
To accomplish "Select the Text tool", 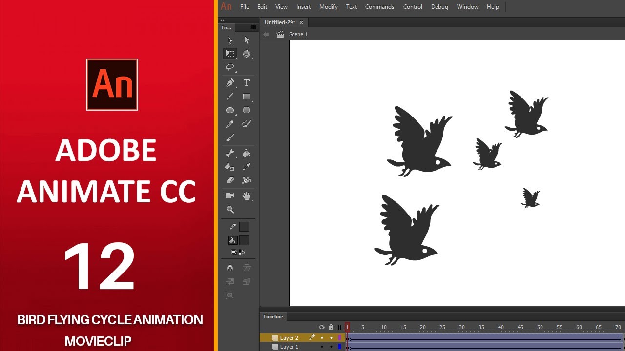I will click(247, 83).
